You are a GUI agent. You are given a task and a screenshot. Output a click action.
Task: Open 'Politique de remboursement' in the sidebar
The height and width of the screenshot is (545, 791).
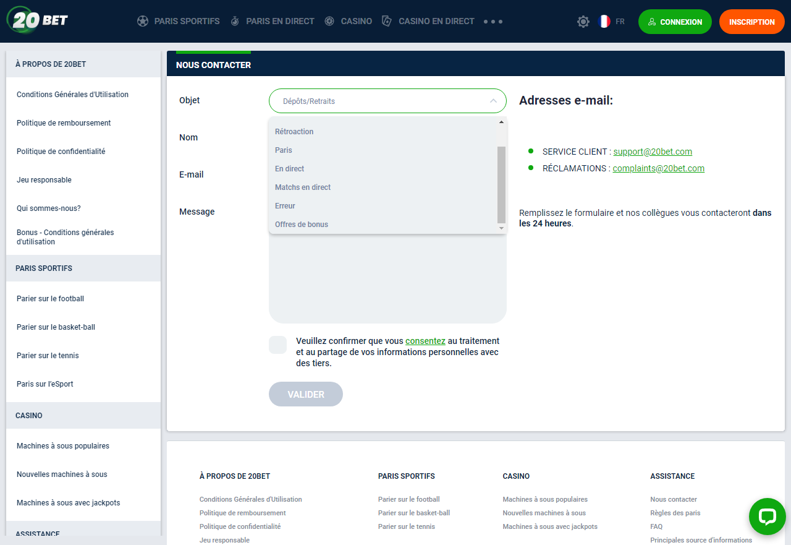pos(64,123)
